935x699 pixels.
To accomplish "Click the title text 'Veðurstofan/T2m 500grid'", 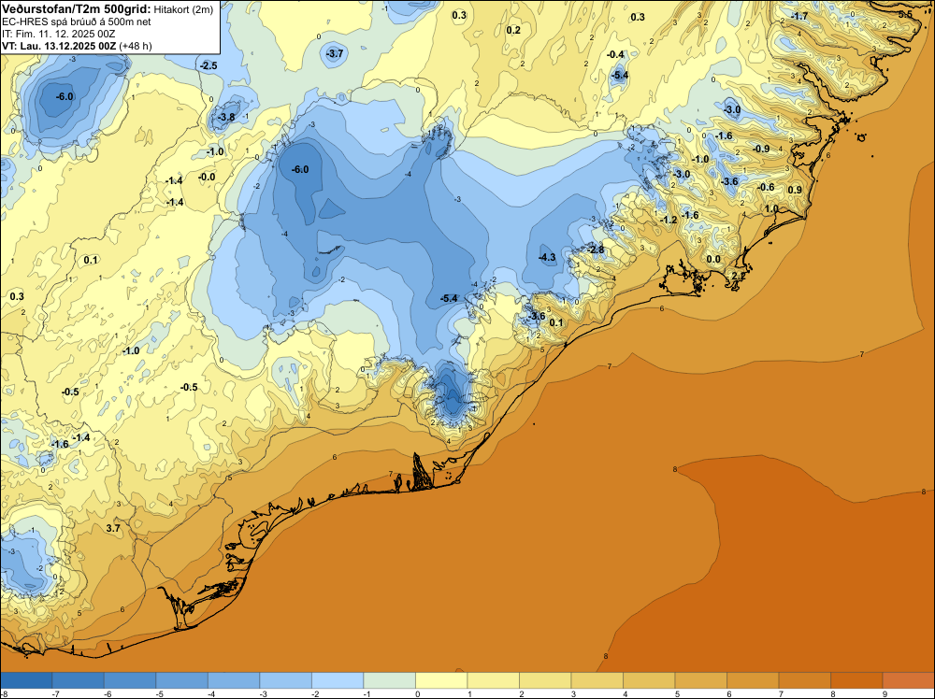I will coord(77,8).
